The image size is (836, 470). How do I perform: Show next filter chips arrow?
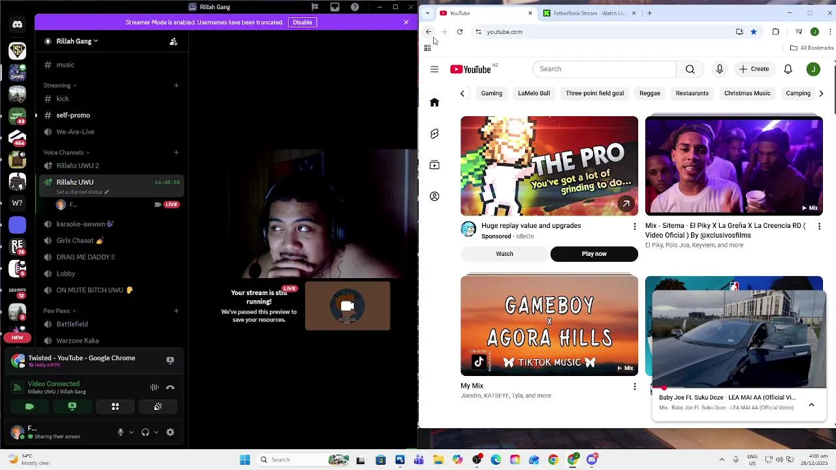tap(821, 93)
